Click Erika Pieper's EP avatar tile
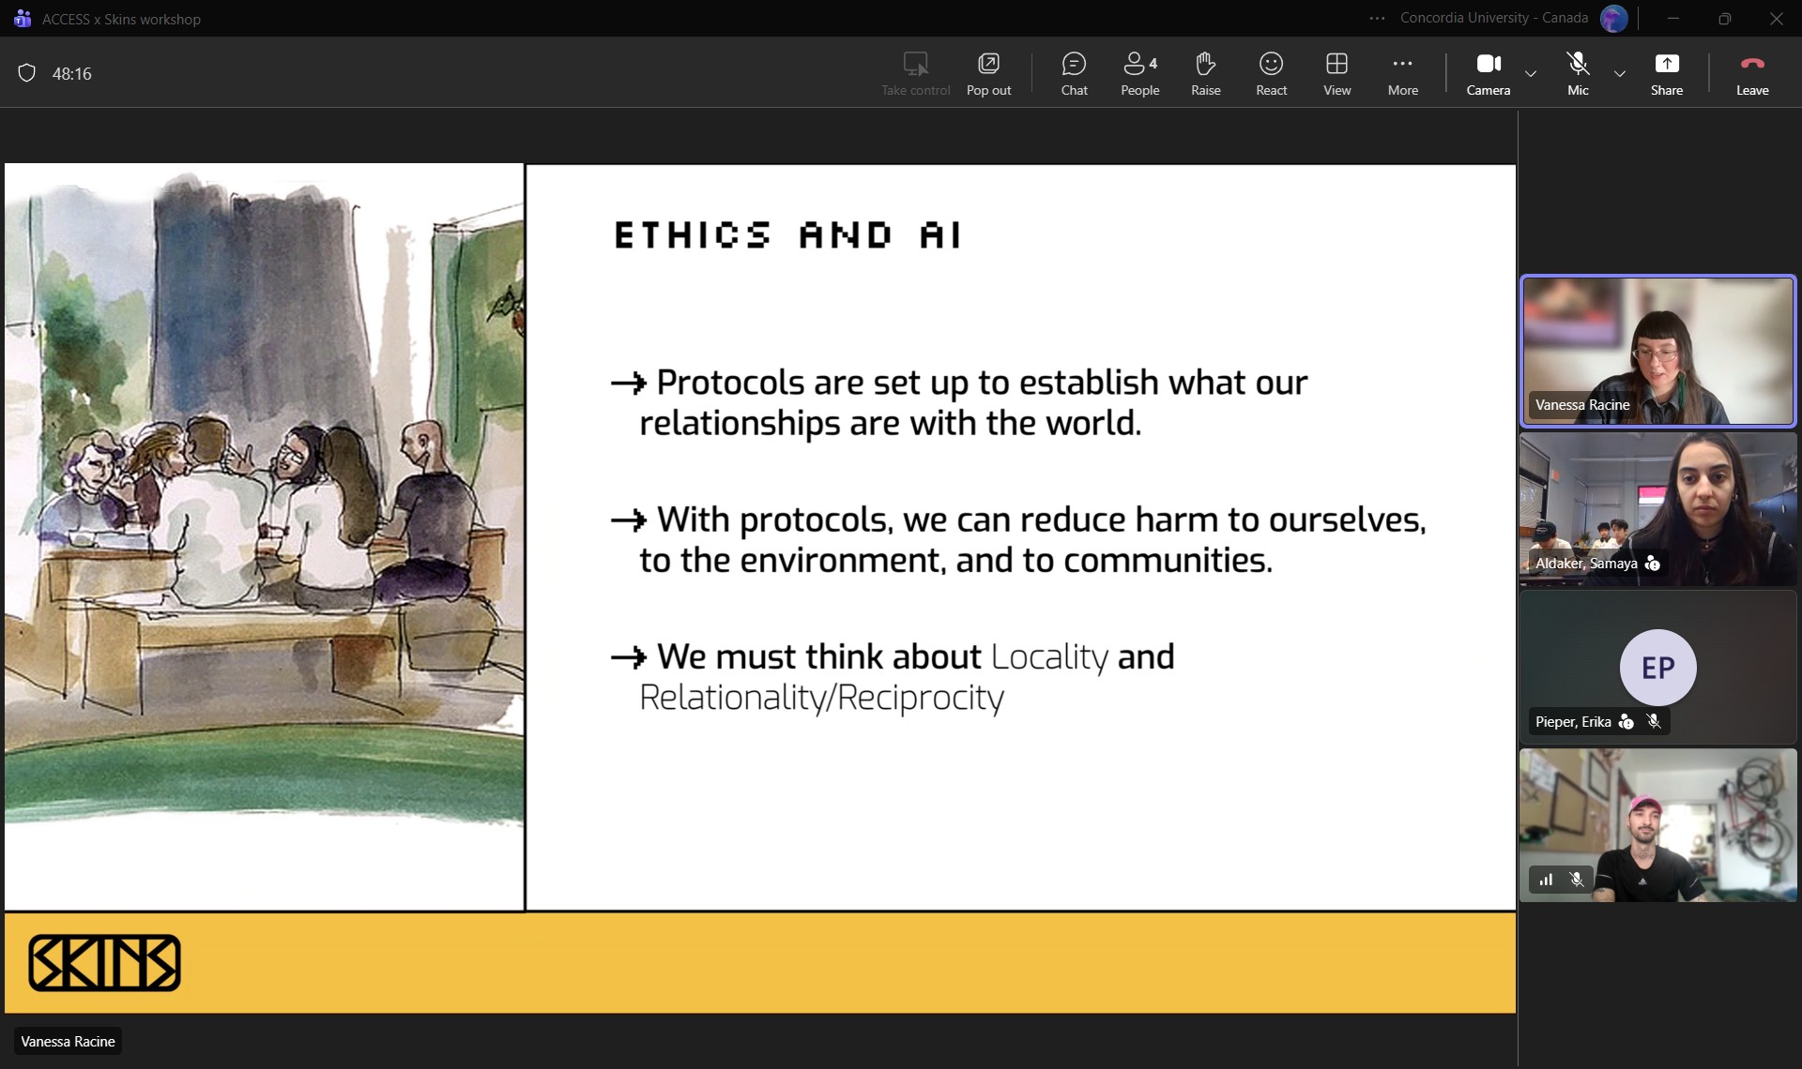This screenshot has width=1802, height=1069. [x=1657, y=667]
